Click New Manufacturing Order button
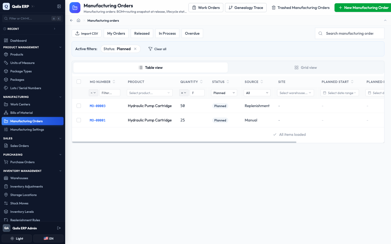 pyautogui.click(x=363, y=8)
